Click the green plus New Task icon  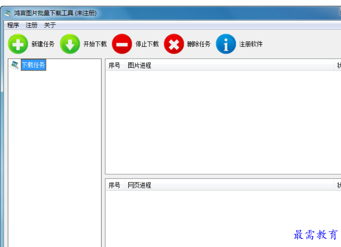(18, 44)
